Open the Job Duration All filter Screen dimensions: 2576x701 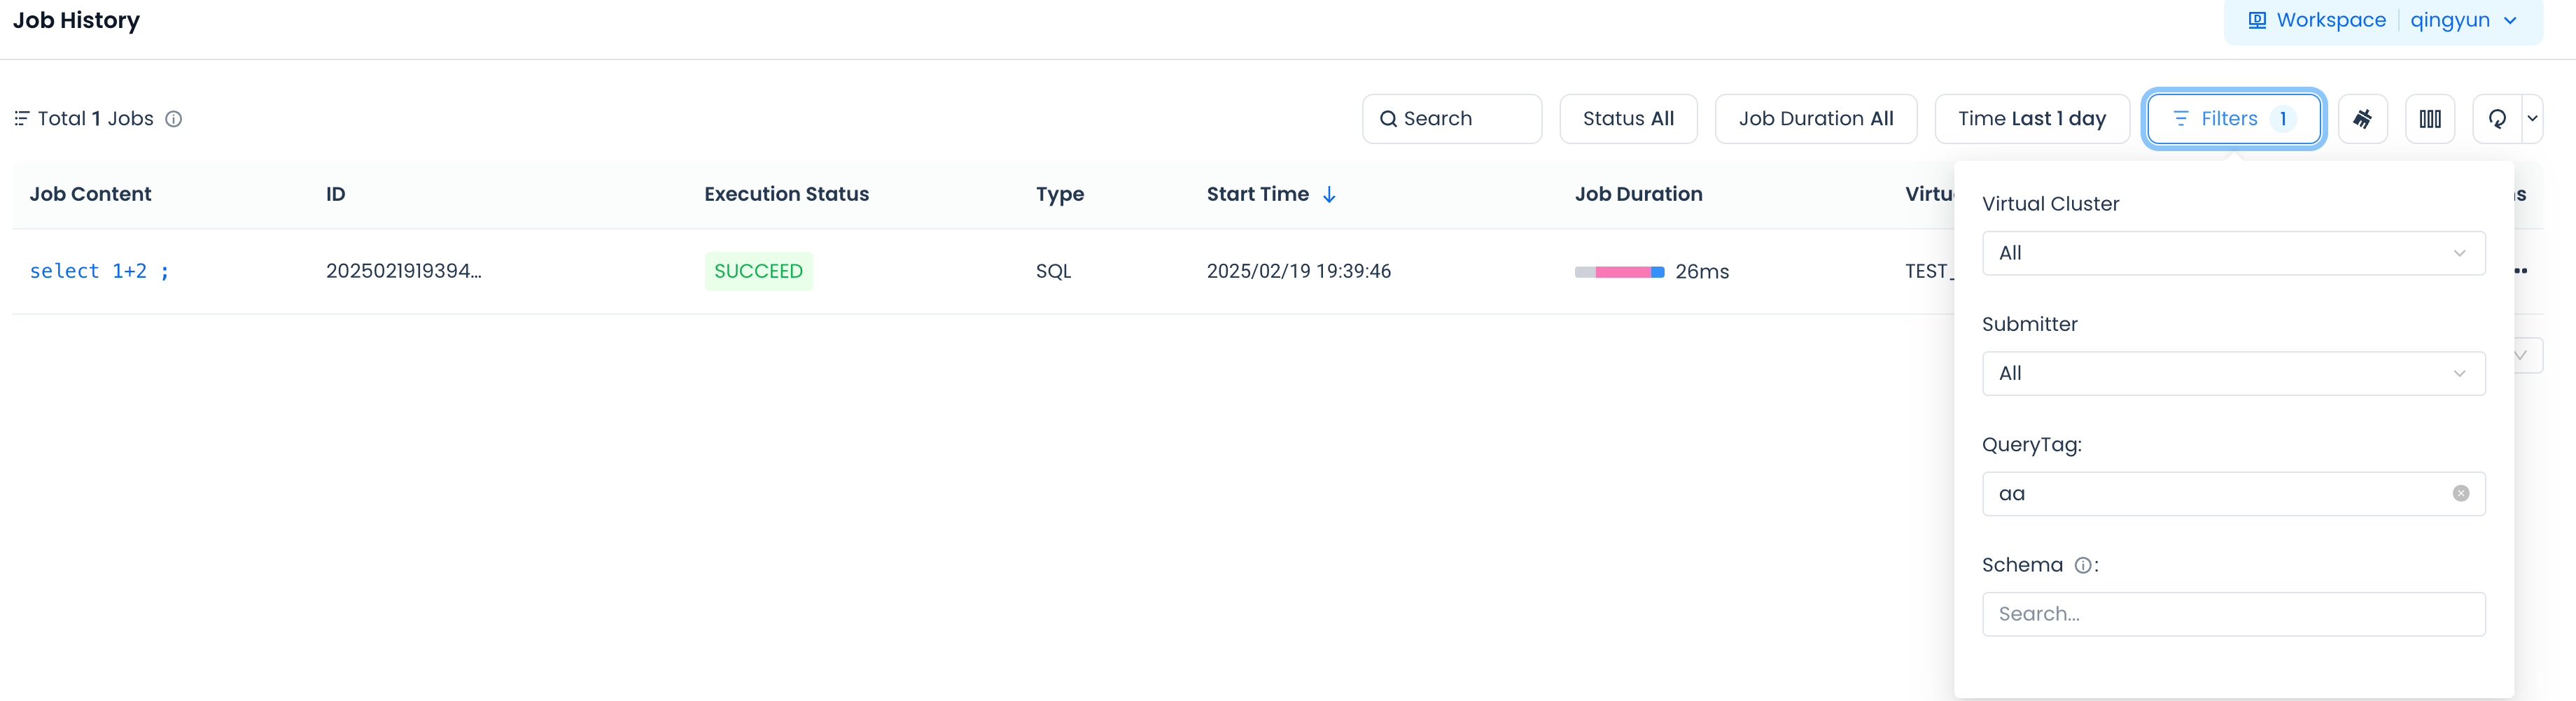[x=1815, y=119]
